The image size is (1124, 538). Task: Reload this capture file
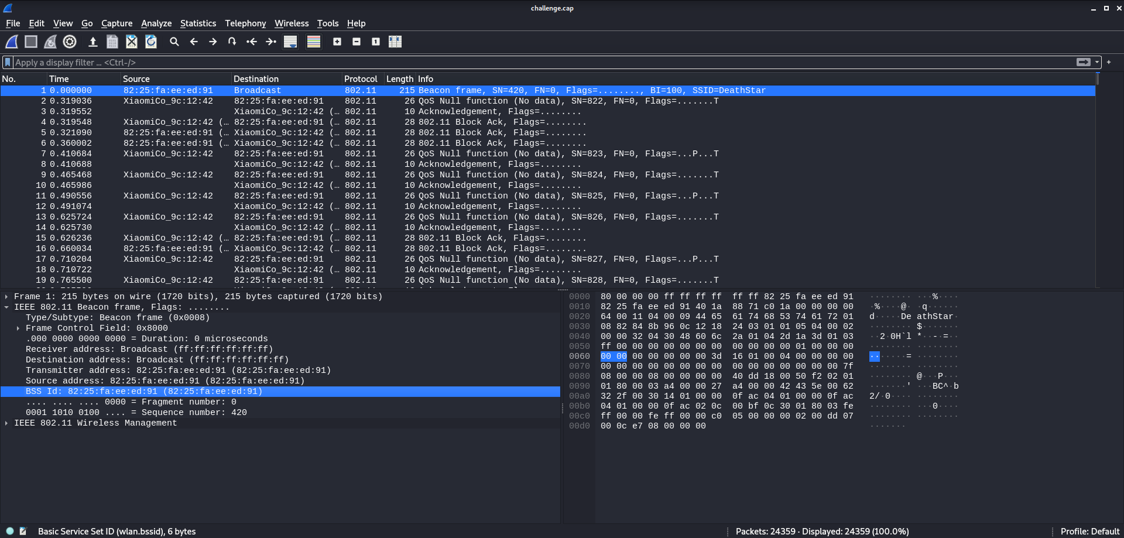pyautogui.click(x=151, y=42)
